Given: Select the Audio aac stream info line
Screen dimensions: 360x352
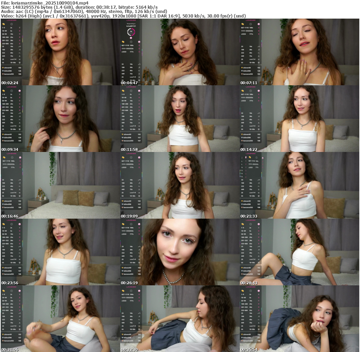Looking at the screenshot, I should pyautogui.click(x=84, y=12).
